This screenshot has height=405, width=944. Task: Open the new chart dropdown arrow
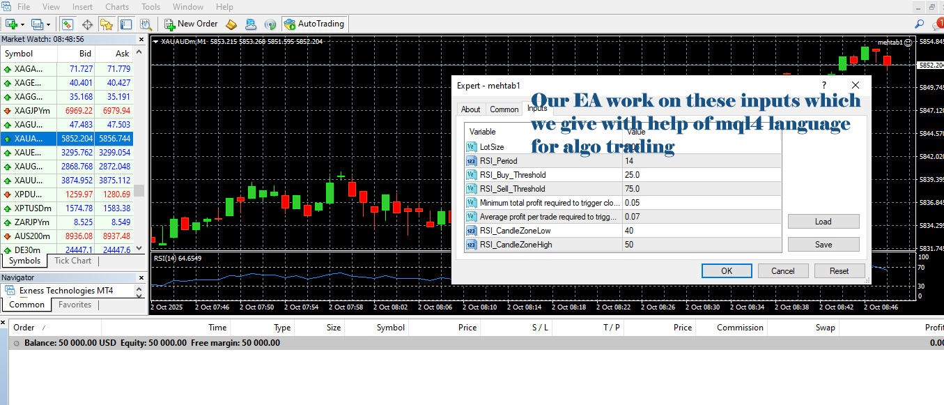[x=22, y=24]
